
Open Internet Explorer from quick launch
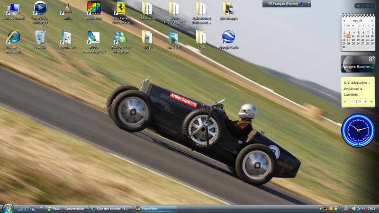point(27,209)
